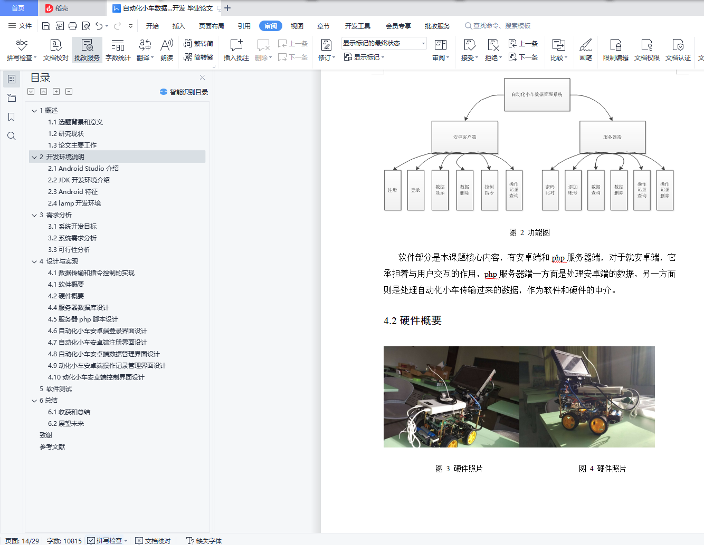Convert text with 简转繁
The image size is (704, 545).
pyautogui.click(x=198, y=57)
